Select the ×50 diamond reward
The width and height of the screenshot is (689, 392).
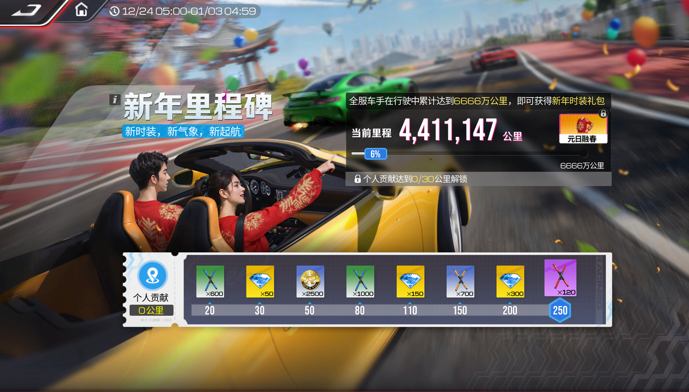(260, 281)
